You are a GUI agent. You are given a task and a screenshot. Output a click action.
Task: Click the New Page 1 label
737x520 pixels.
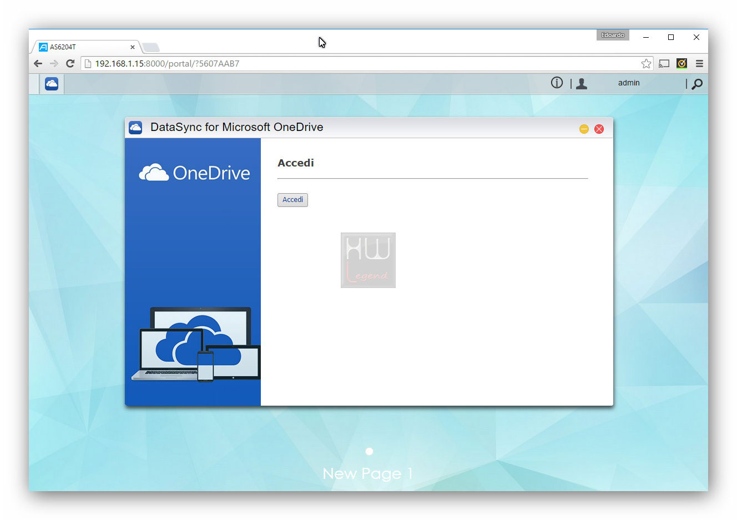tap(367, 473)
